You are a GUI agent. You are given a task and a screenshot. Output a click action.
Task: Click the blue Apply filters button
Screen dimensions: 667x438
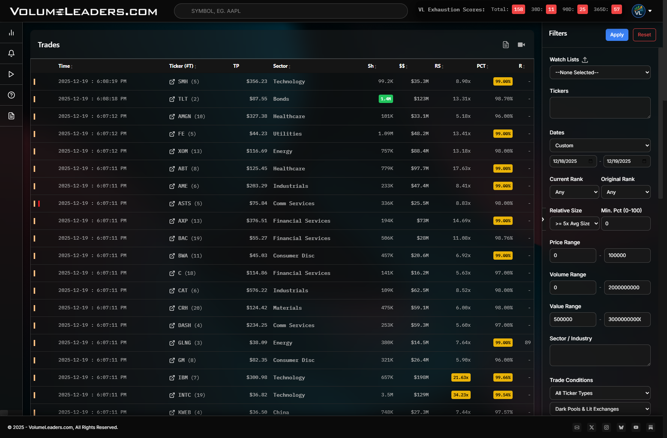617,35
